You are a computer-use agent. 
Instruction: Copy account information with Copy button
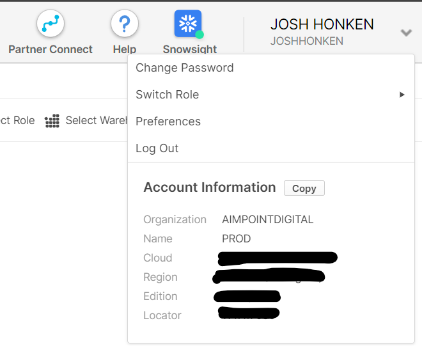[304, 188]
